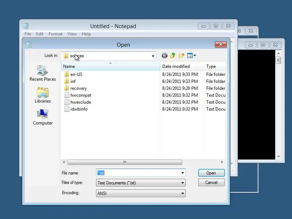The width and height of the screenshot is (292, 219).
Task: Minimize the Untitled - Notepad window
Action: tap(204, 26)
